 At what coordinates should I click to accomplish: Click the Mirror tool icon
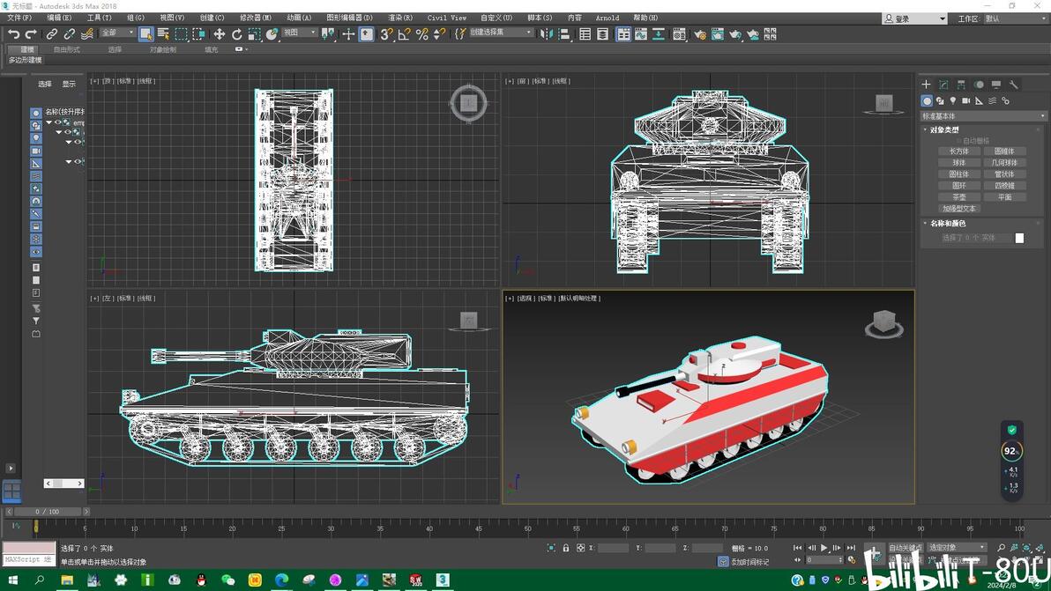pyautogui.click(x=547, y=34)
